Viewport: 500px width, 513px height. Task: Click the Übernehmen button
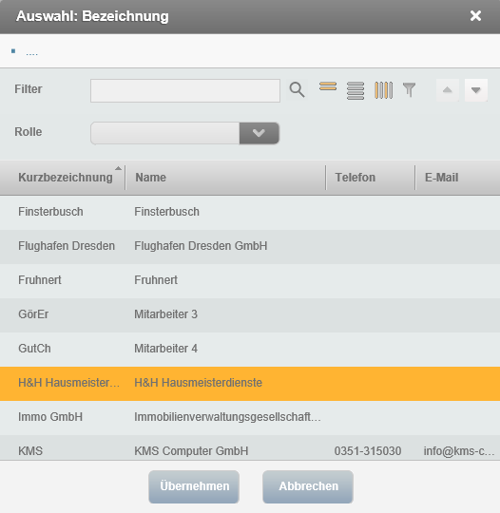click(194, 486)
